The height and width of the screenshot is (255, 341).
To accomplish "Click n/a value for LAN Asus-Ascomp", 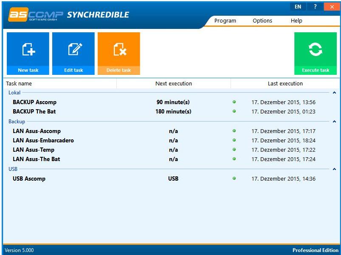I will tap(173, 131).
